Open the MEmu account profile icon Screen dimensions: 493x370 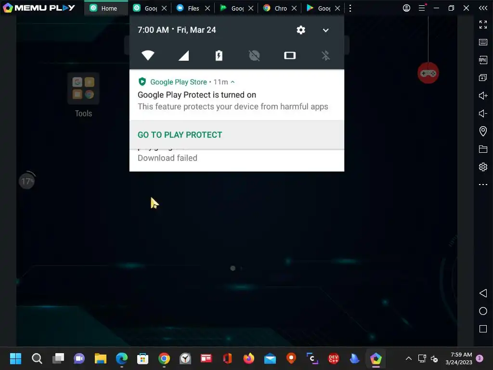(406, 8)
